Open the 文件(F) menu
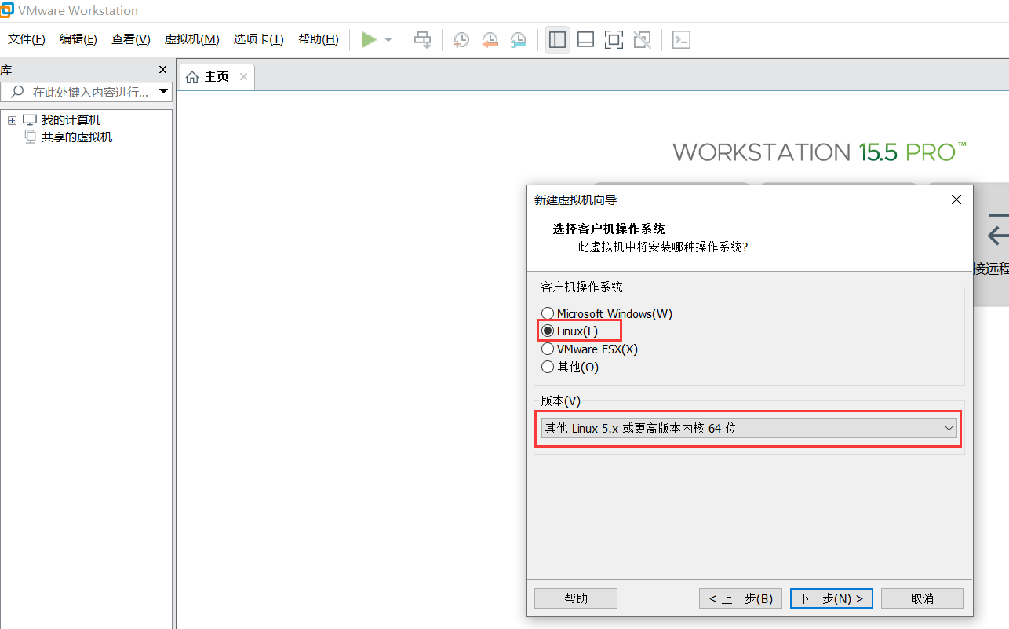1009x629 pixels. point(27,39)
